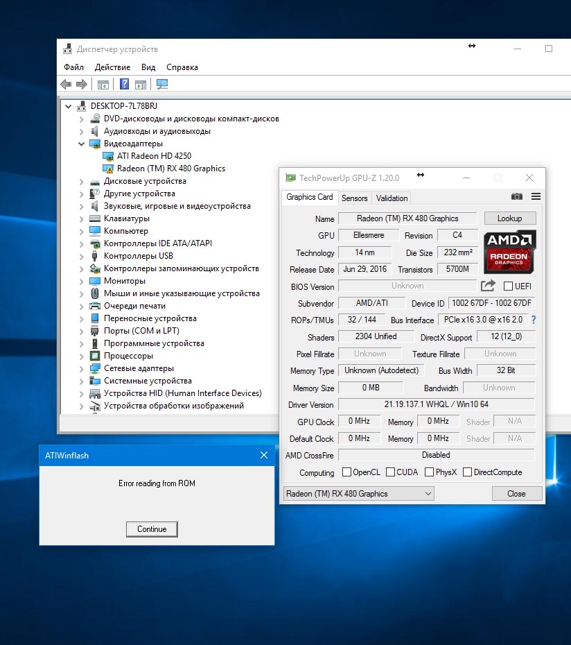Click the AMD Radeon Graphics logo
This screenshot has width=571, height=645.
509,251
